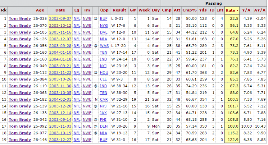Sort table by Rate column header
Image resolution: width=268 pixels, height=145 pixels.
coord(232,11)
